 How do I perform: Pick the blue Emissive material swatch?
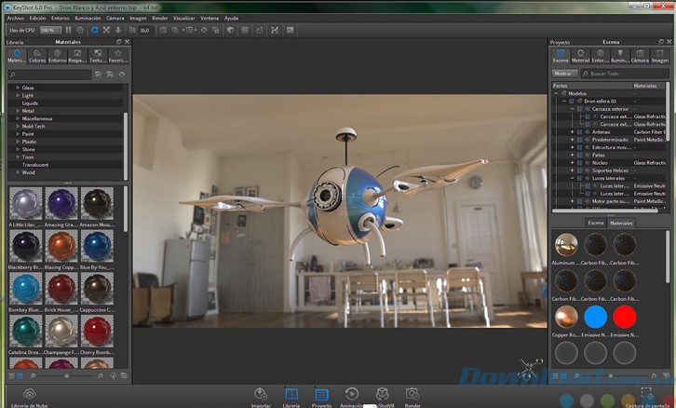click(x=595, y=317)
